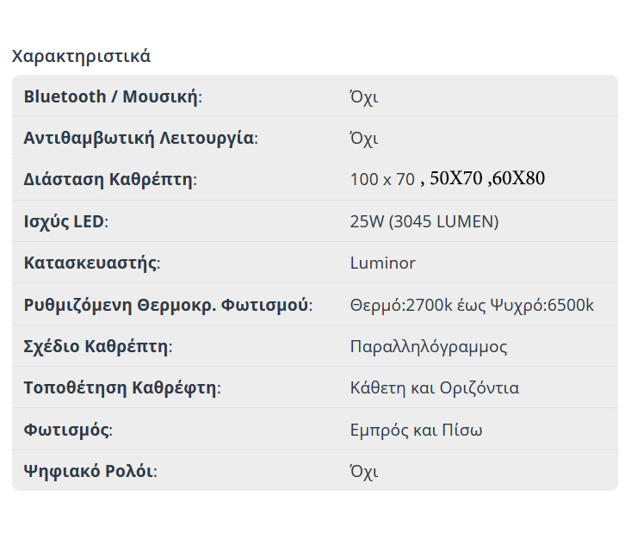Select the Αντιθαμβωτική Λειτουργία label
The image size is (625, 539).
coord(139,138)
